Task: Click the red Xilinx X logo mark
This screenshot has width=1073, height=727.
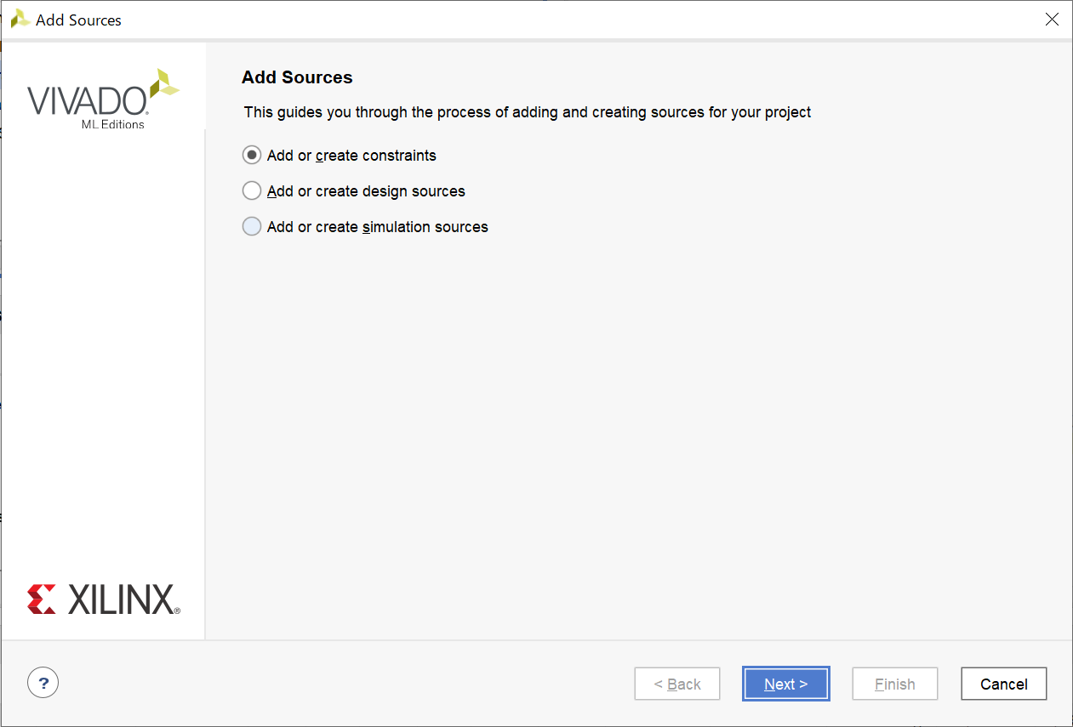Action: coord(42,599)
